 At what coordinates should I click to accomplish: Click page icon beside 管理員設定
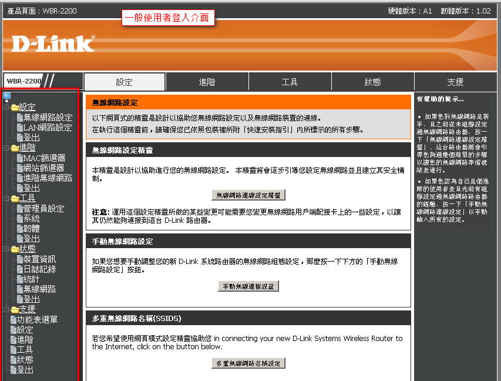click(20, 209)
